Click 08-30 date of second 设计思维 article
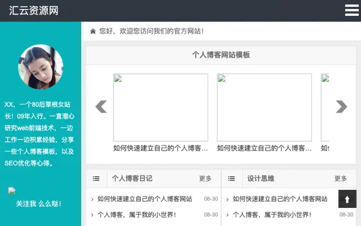 (x=346, y=215)
